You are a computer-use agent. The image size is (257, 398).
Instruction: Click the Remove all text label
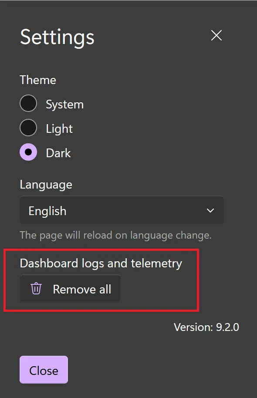[82, 288]
